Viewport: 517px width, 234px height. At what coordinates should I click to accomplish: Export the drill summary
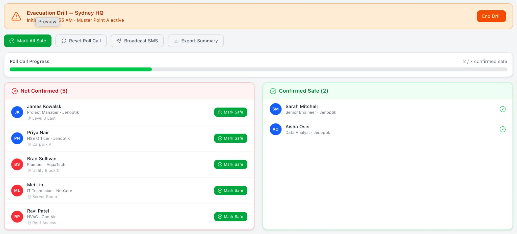click(x=196, y=41)
